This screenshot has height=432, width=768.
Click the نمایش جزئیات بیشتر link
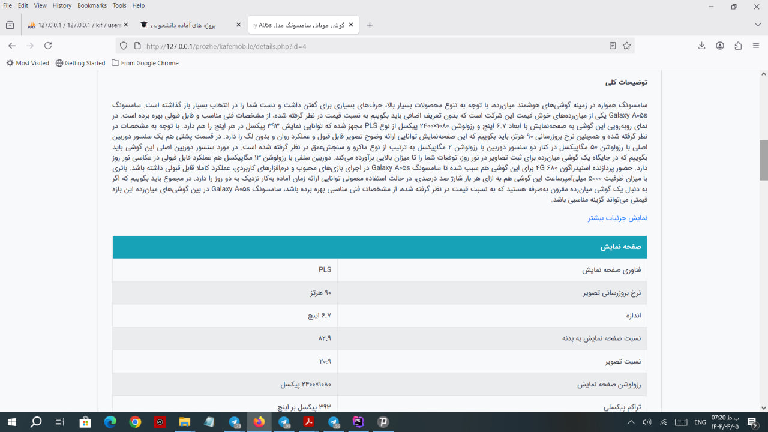[617, 218]
